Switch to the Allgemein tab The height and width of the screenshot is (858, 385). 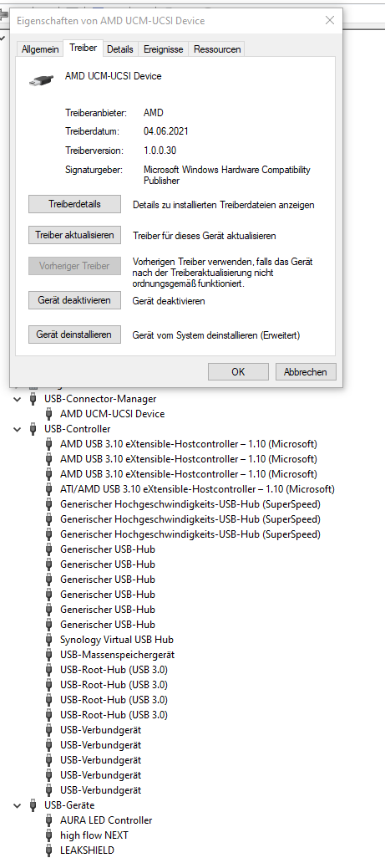(40, 49)
